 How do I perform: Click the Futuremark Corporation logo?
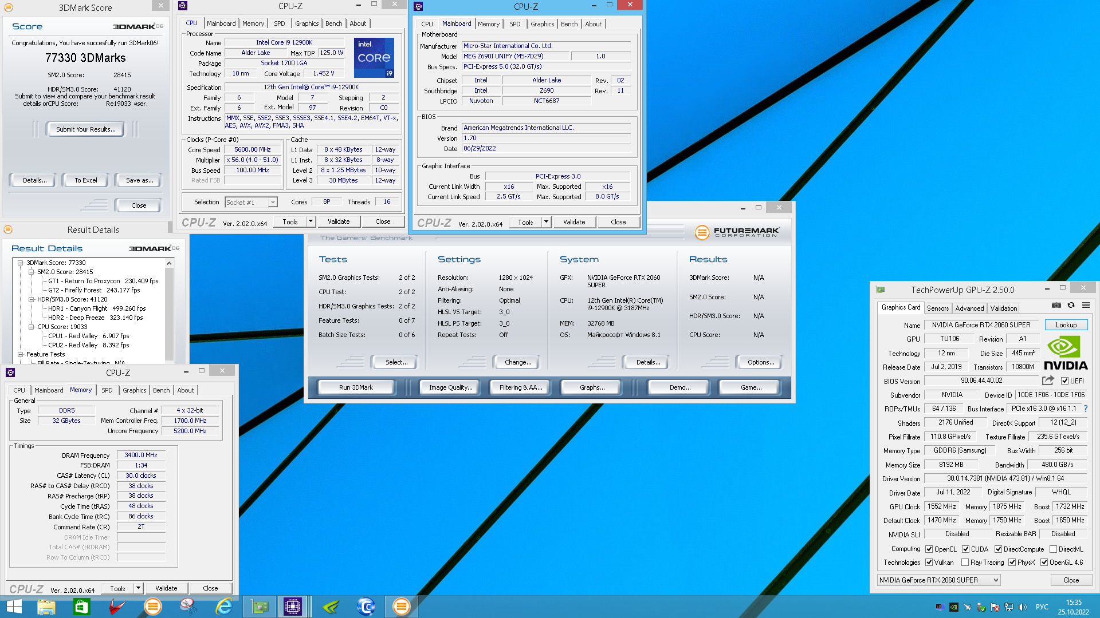[x=737, y=232]
